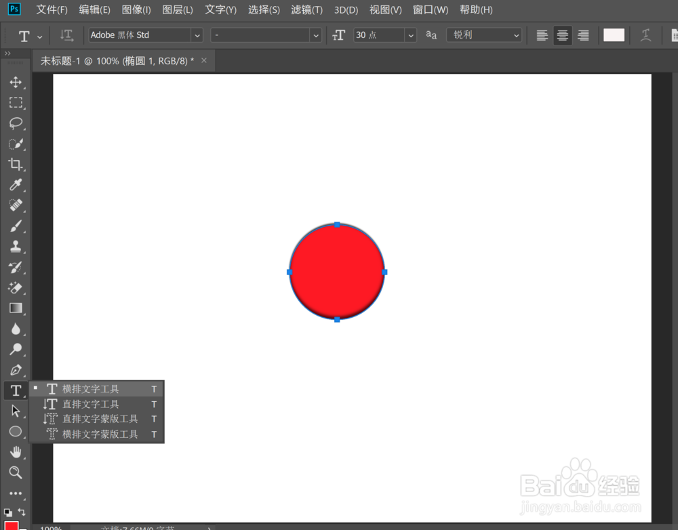Viewport: 678px width, 530px height.
Task: Select the Zoom tool
Action: (x=16, y=472)
